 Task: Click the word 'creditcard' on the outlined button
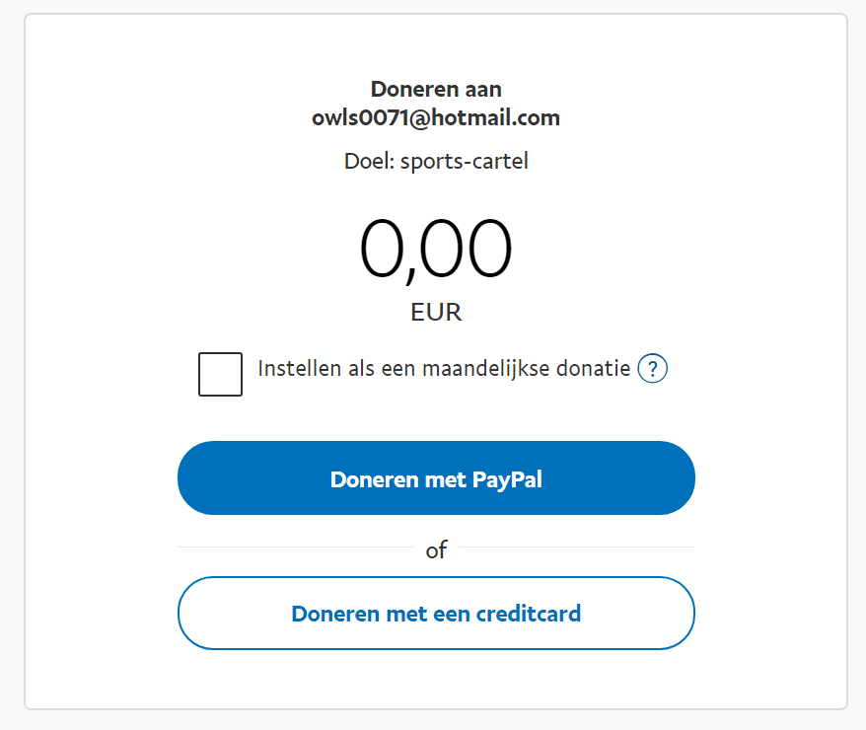[x=528, y=614]
